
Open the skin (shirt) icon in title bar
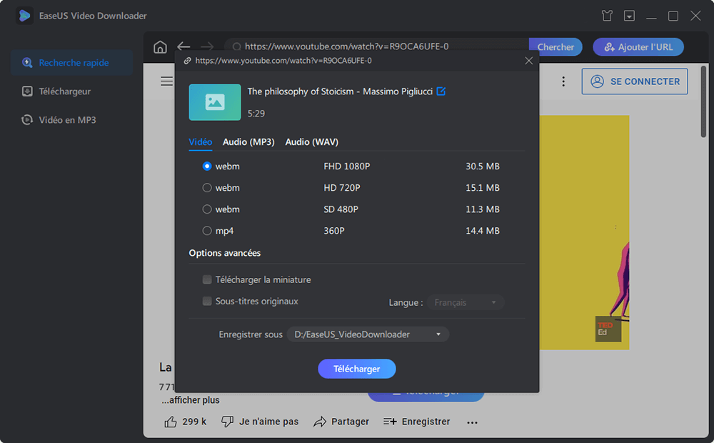click(606, 16)
